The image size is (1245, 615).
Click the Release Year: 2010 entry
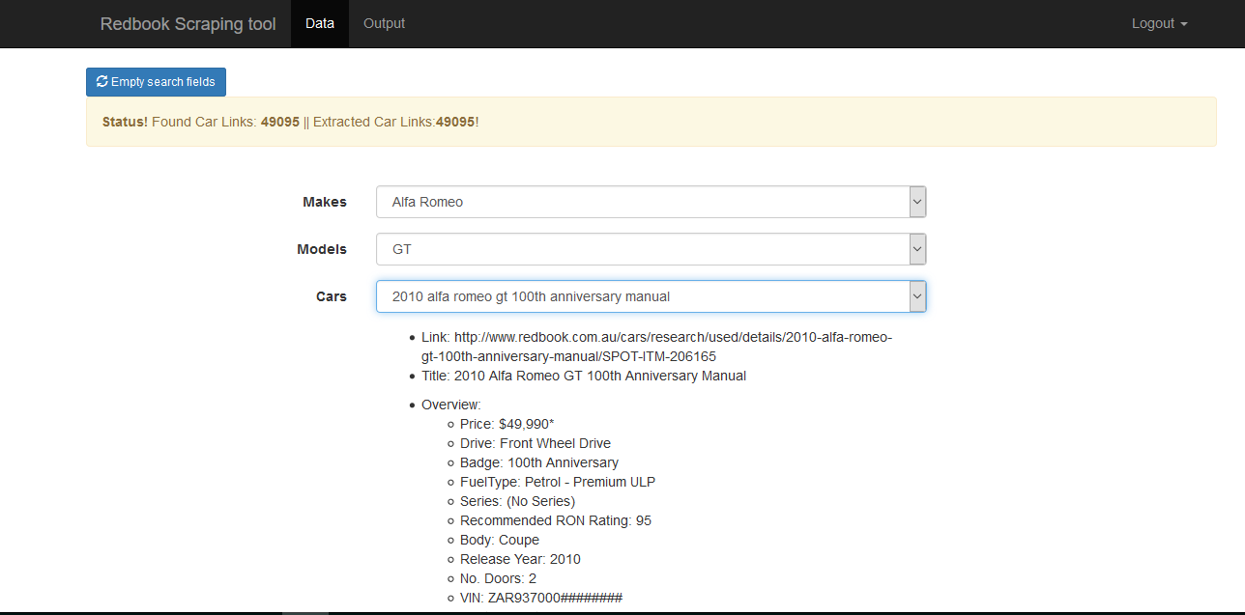520,559
